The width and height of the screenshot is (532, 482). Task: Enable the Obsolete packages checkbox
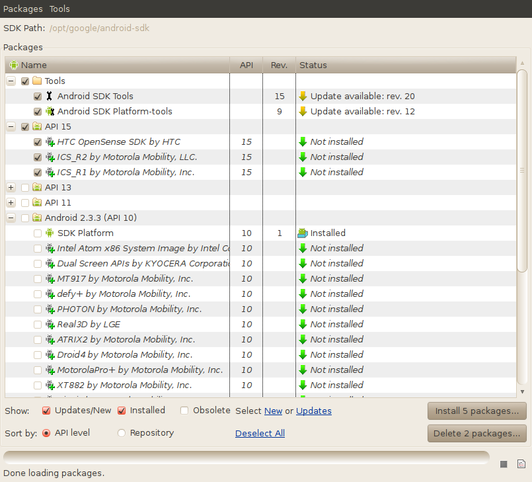pos(184,411)
